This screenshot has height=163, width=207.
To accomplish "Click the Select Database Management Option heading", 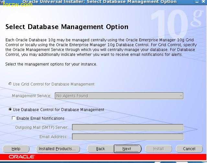I will click(x=67, y=27).
